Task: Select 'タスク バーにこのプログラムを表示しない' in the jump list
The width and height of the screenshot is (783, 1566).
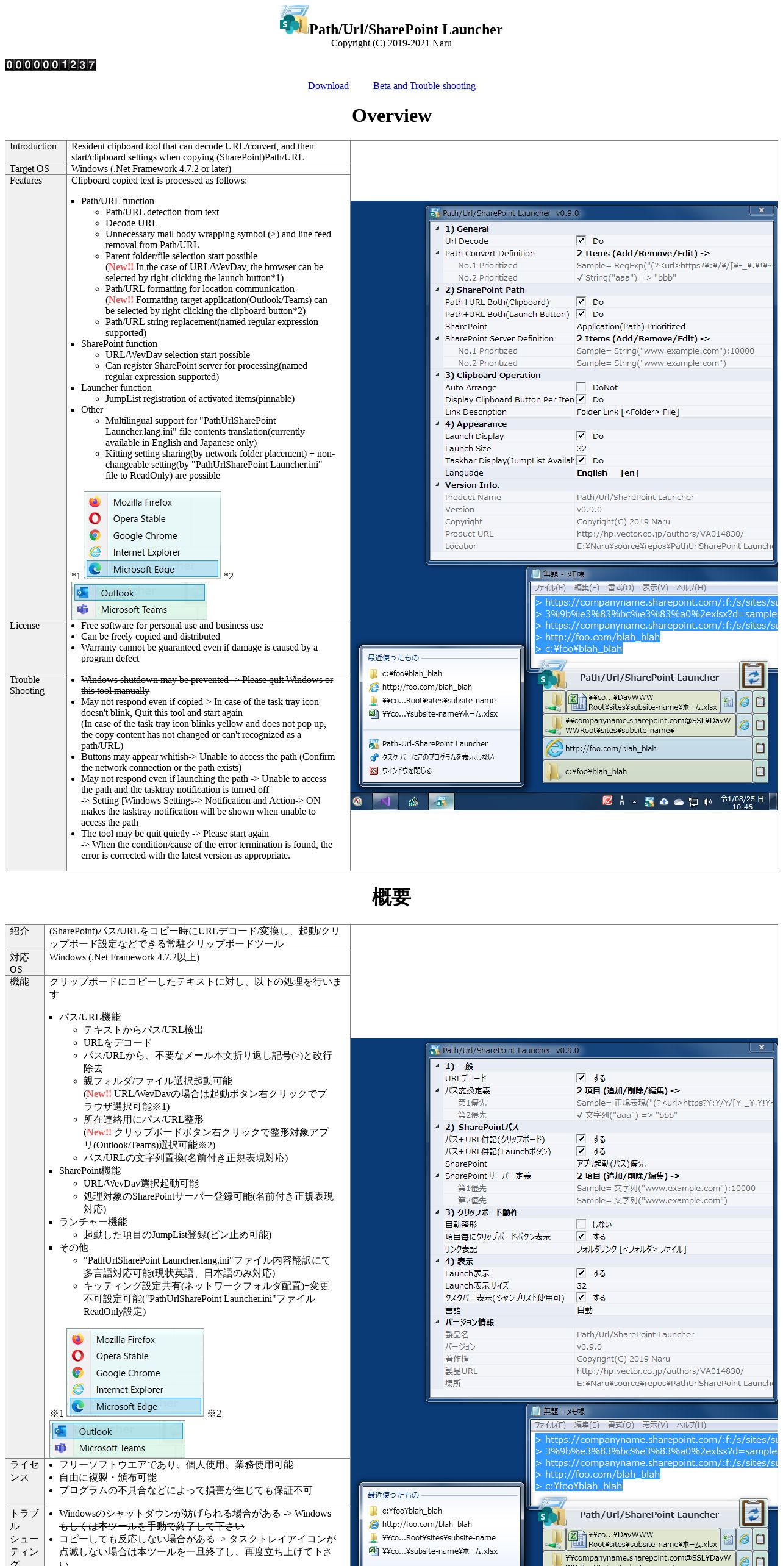Action: [x=438, y=757]
